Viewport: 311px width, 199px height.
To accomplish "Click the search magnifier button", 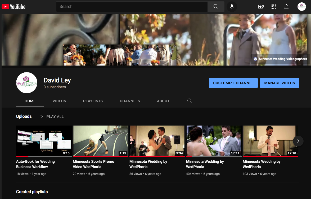I will (x=216, y=7).
